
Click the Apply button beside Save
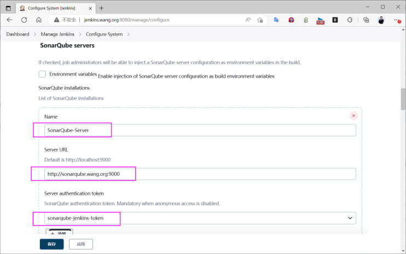81,244
